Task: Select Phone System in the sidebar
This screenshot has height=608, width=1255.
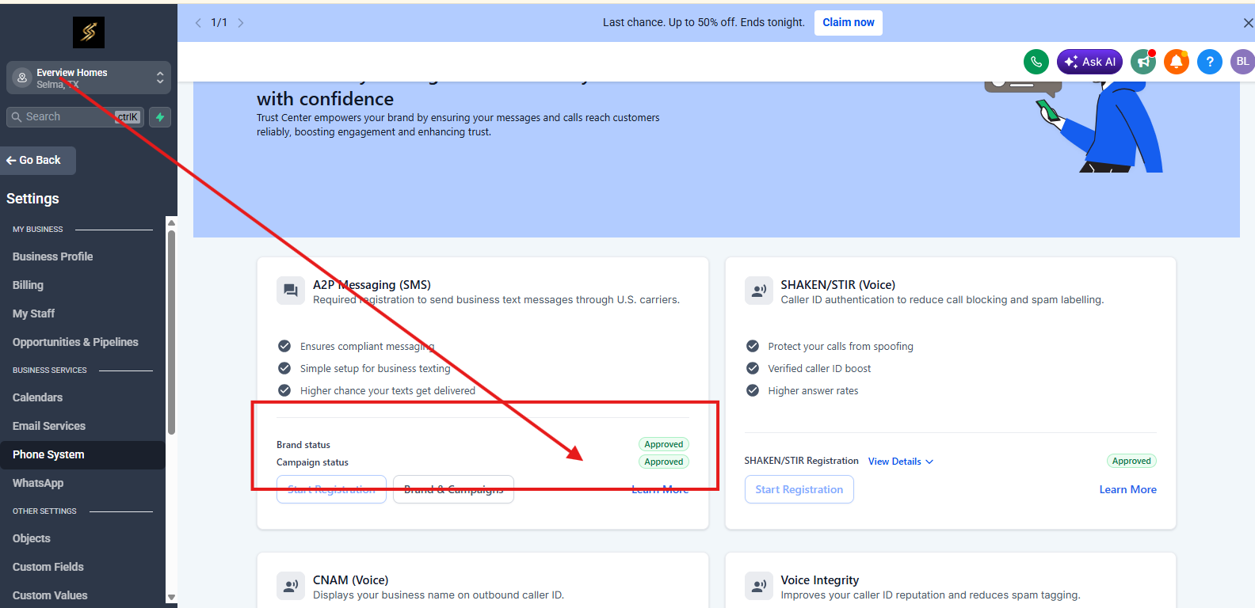Action: 82,454
